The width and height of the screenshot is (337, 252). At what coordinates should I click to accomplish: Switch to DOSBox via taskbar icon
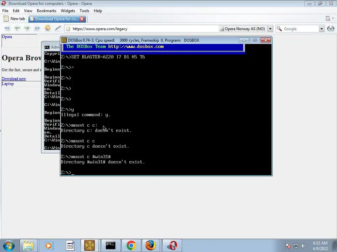coord(90,245)
